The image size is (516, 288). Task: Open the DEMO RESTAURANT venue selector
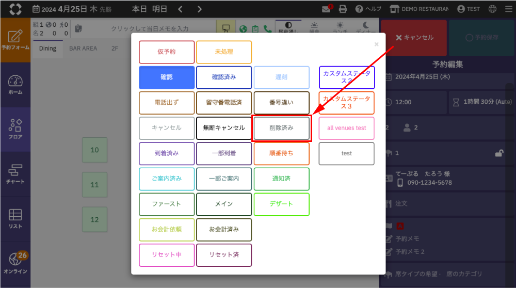pos(419,9)
